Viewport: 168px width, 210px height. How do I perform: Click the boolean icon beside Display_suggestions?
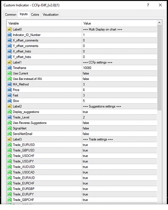point(9,112)
